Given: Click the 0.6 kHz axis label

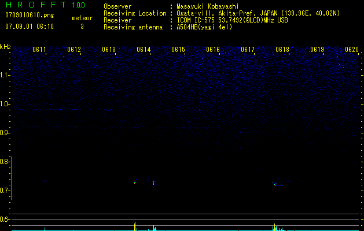Looking at the screenshot, I should click(x=4, y=219).
